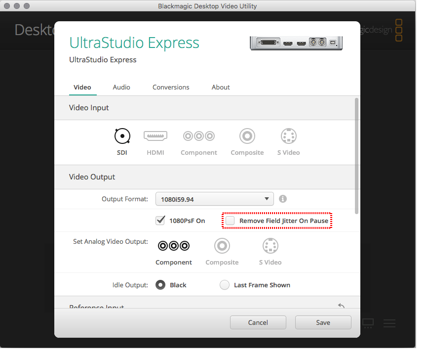
Task: Enable Remove Field Jitter On Pause
Action: tap(230, 221)
